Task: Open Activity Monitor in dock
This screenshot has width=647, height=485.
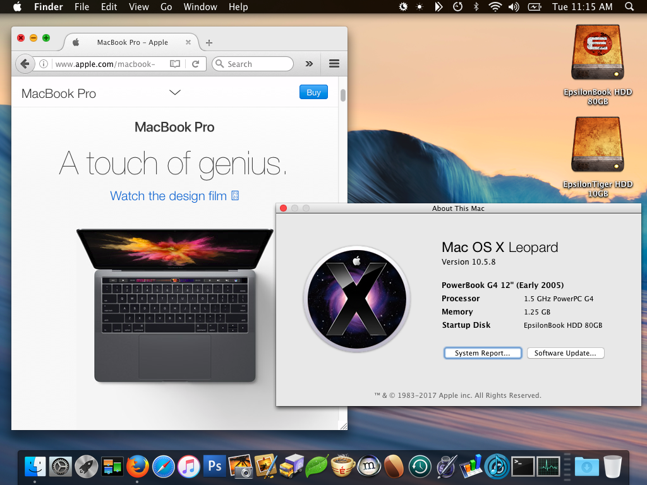Action: point(548,467)
